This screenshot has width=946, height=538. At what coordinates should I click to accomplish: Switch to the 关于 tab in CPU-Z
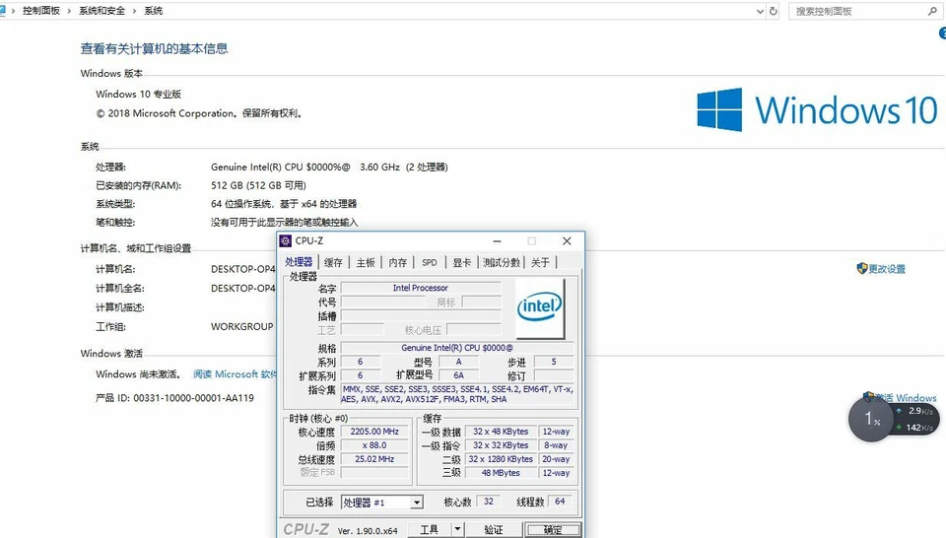pyautogui.click(x=540, y=262)
